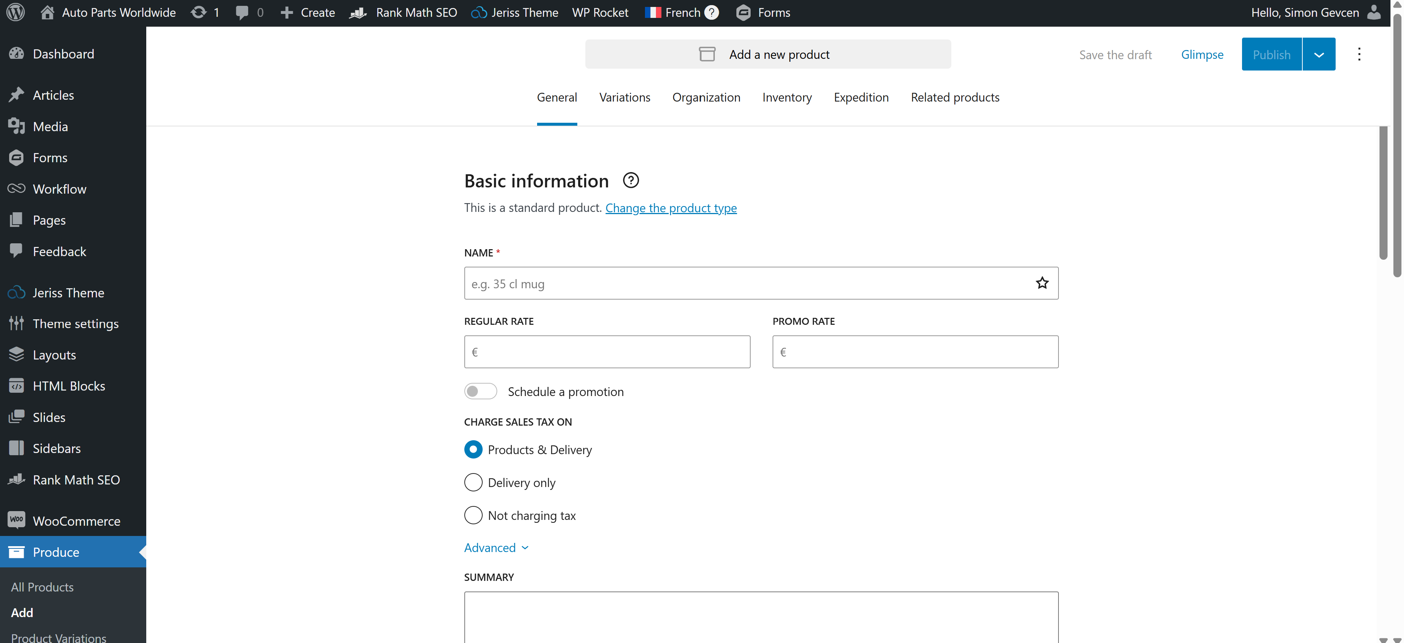Screen dimensions: 1404x643
Task: Open the WordPress logo menu
Action: (16, 12)
